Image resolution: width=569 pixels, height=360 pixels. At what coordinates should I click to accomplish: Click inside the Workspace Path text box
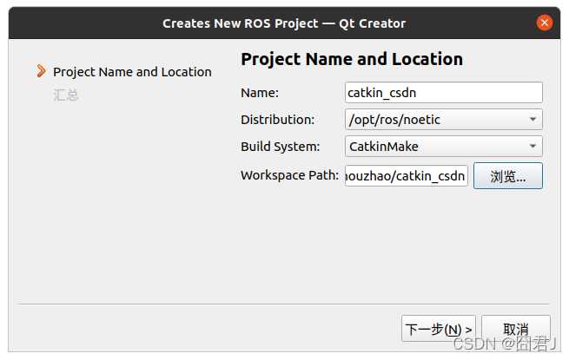click(x=407, y=176)
